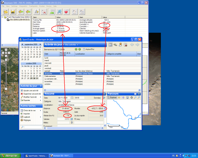The width and height of the screenshot is (198, 158).
Task: Show the altitude profile chart in Keymaze
Action: coord(52,12)
